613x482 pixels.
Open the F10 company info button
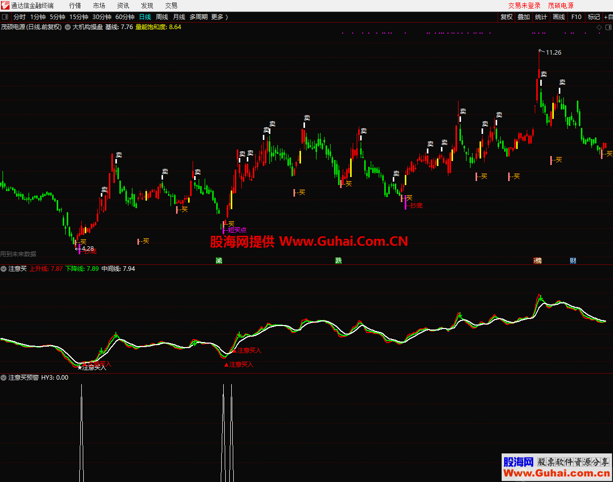(576, 17)
